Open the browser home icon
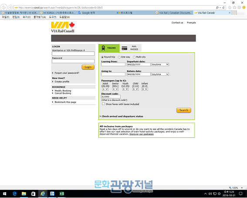 pos(230,7)
